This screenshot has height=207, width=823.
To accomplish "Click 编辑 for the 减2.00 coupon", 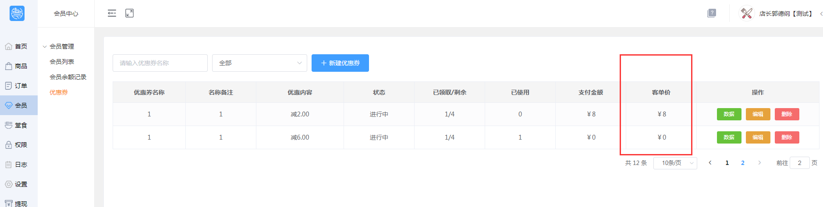I will click(758, 114).
